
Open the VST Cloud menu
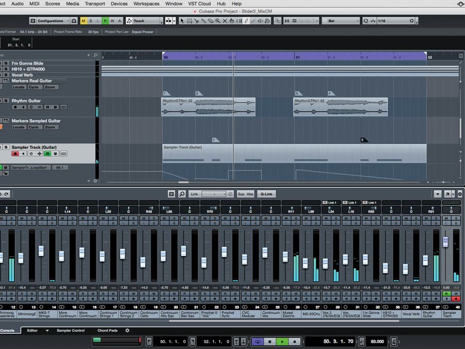click(x=199, y=4)
